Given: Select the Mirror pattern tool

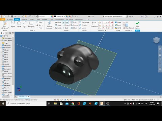Looking at the screenshot, I should (x=83, y=28).
